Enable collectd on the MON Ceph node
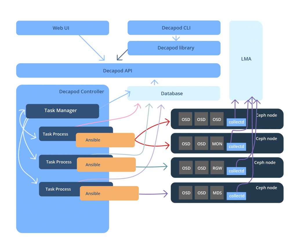 tap(236, 146)
